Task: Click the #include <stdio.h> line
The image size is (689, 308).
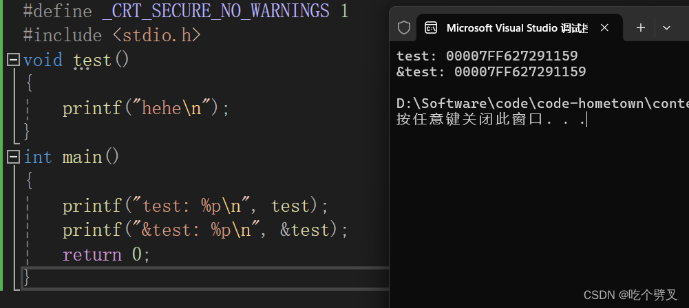Action: click(112, 35)
